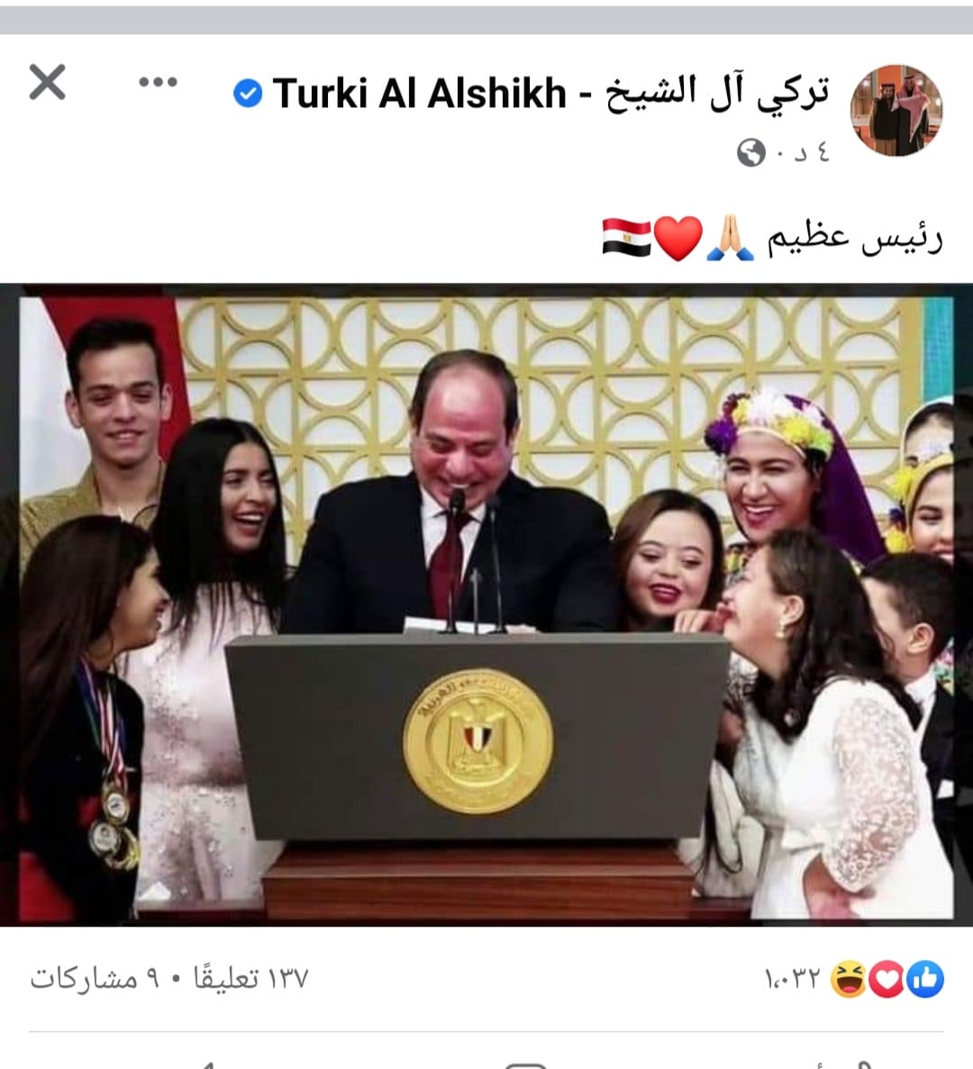Click the praying hands emoji in caption

(731, 237)
